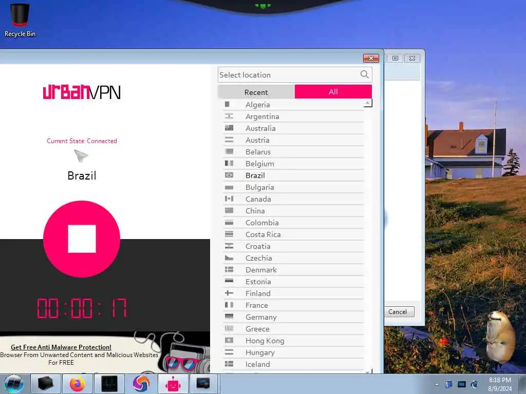Click the Argentina flag icon
Screen dimensions: 526x394
tap(229, 116)
